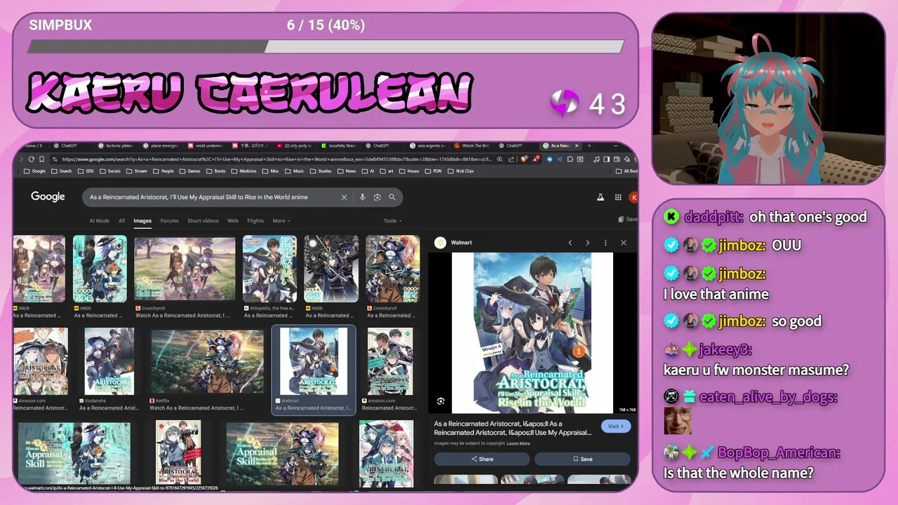Close the Walmart image preview panel
This screenshot has height=505, width=898.
[x=623, y=243]
